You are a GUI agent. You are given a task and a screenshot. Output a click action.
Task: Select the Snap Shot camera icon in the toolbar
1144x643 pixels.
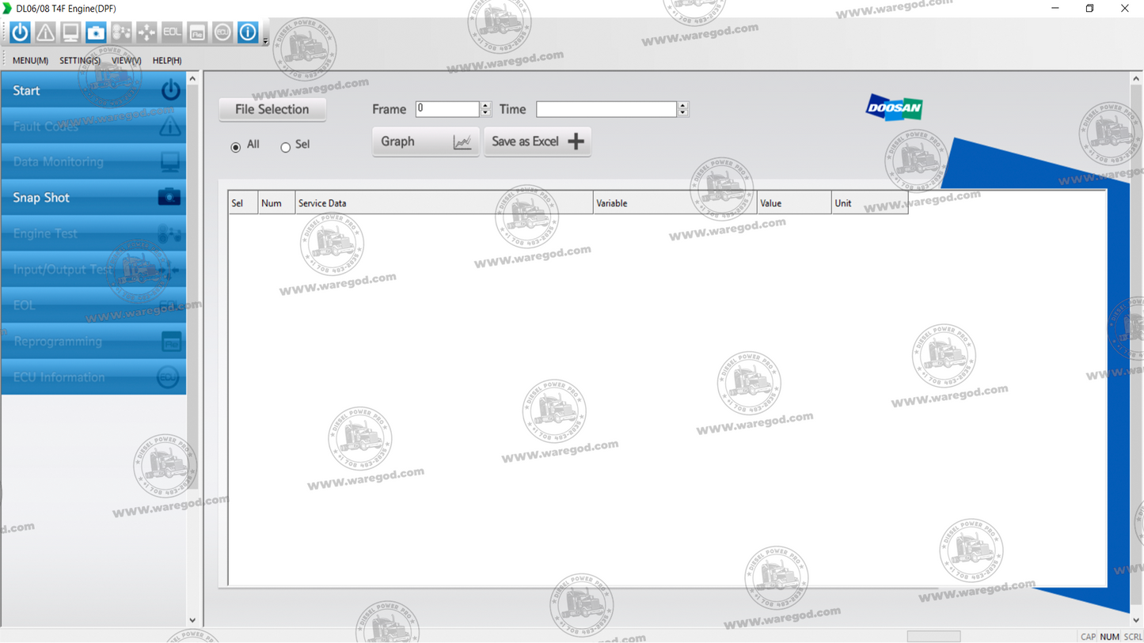(96, 32)
